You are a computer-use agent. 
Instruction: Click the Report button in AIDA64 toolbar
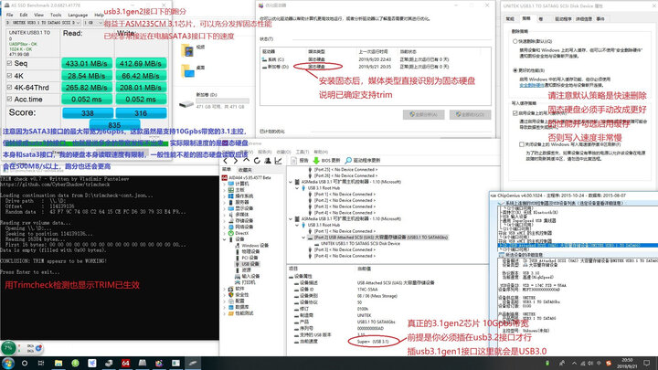click(300, 161)
